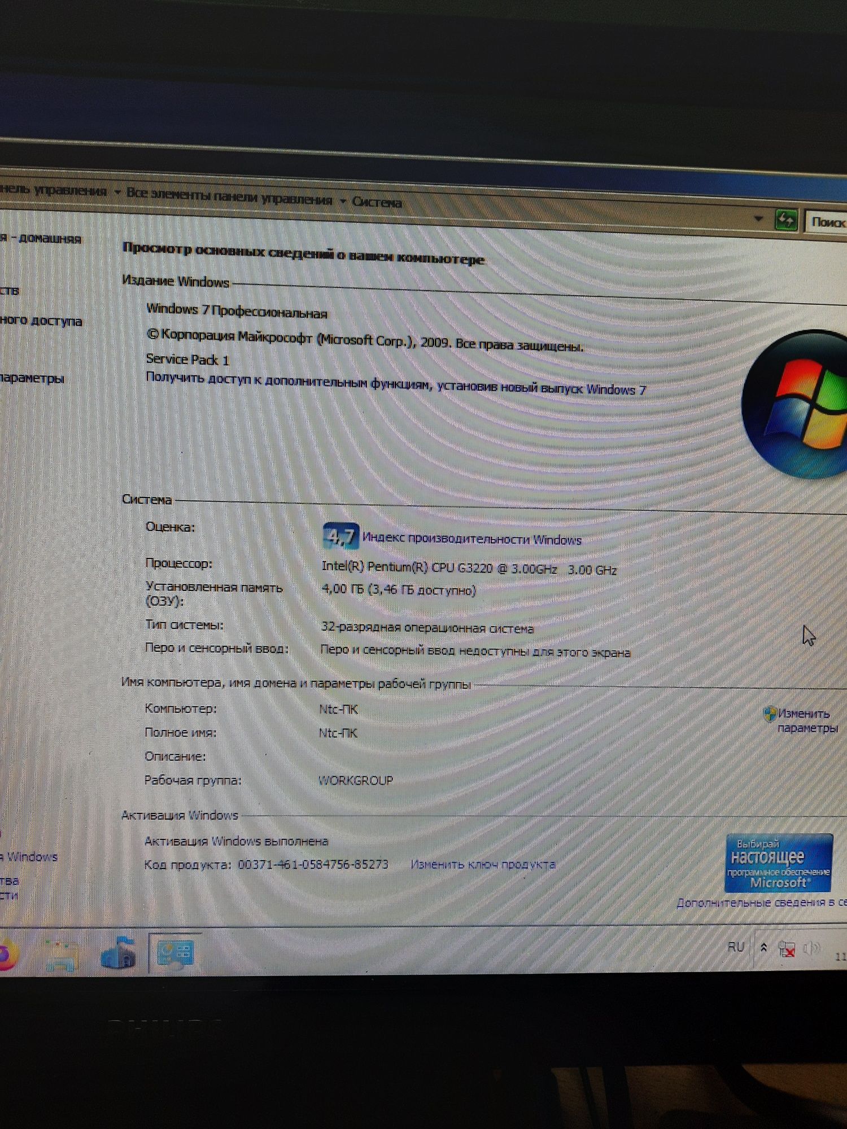Select the Система breadcrumb segment
Screen dimensions: 847x1129
[377, 202]
